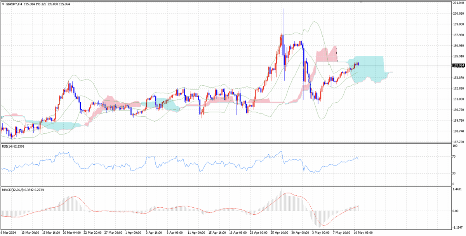Viewport: 466px width, 236px height.
Task: Open the chart menu arrow beside GBPJPY,H4
Action: click(x=3, y=3)
